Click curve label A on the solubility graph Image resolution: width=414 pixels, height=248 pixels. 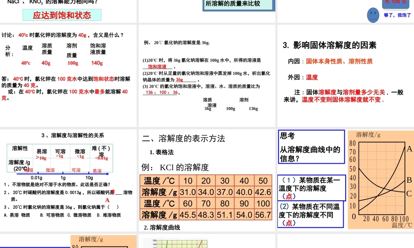pos(409,149)
